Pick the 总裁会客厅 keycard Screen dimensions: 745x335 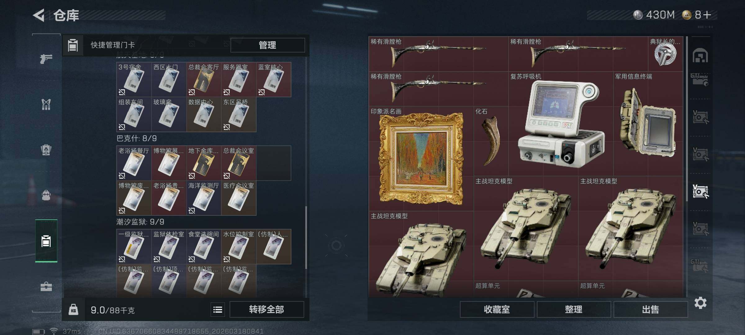click(204, 80)
